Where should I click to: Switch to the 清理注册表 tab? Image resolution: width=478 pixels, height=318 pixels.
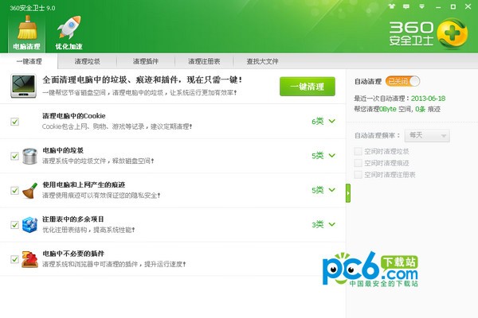pos(204,61)
